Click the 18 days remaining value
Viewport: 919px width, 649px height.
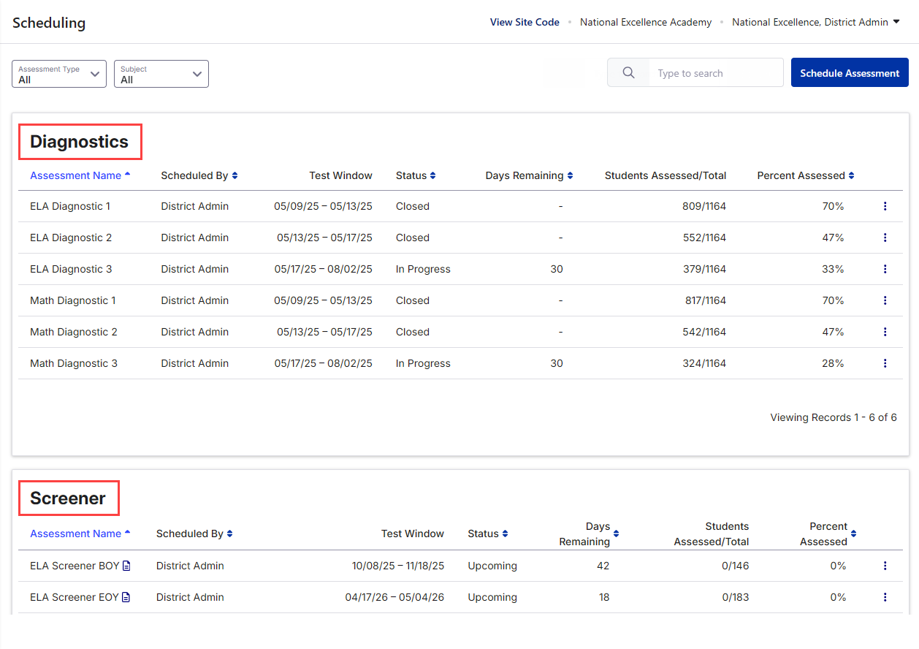point(603,597)
